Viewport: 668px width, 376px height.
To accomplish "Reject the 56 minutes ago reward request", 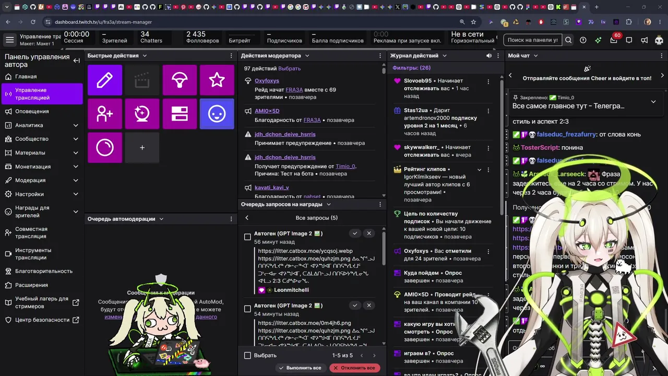I will tap(369, 233).
